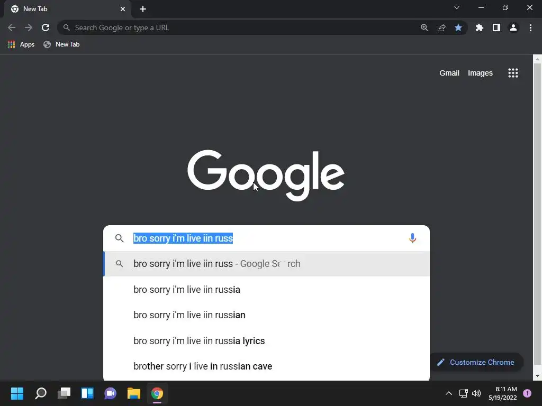The image size is (542, 406).
Task: Click the browser forward arrow
Action: click(x=29, y=27)
